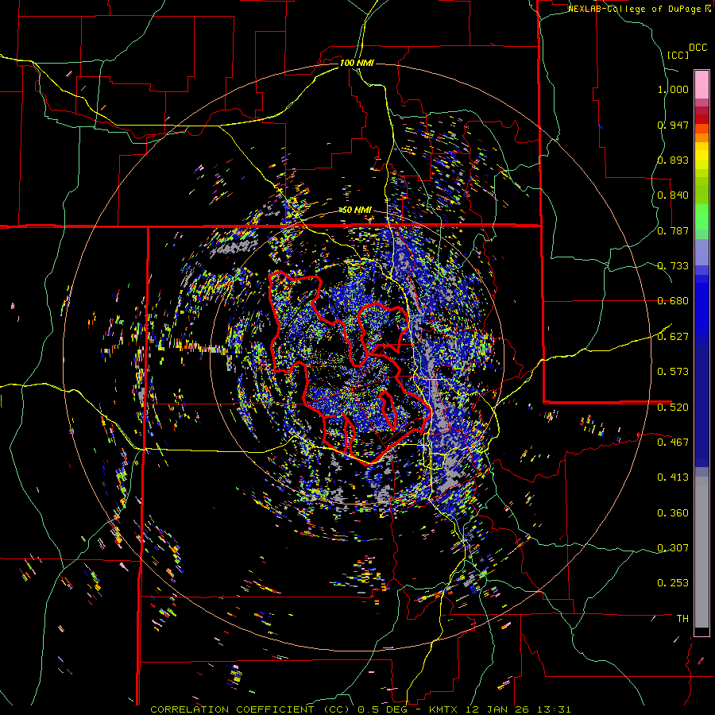The width and height of the screenshot is (715, 715).
Task: Click the 0.307 scale value
Action: click(673, 547)
